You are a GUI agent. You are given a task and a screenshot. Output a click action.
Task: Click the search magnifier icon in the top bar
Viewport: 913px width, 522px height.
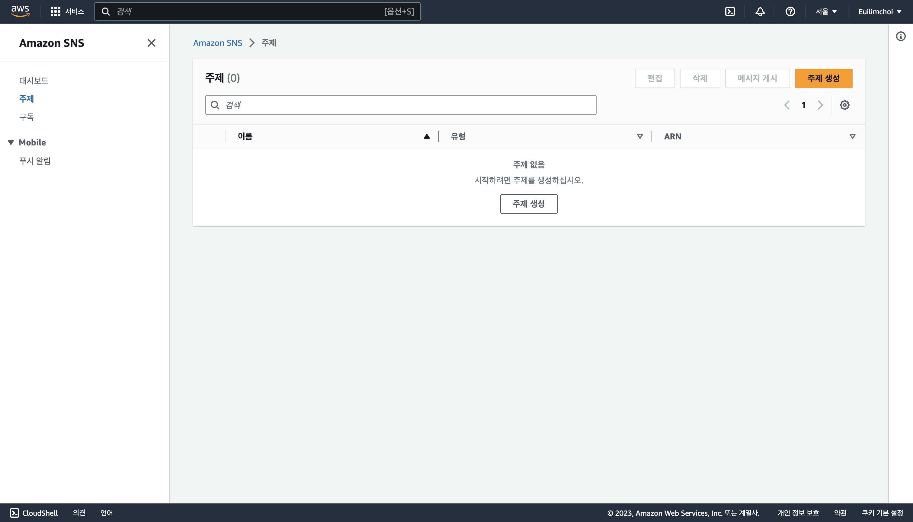pyautogui.click(x=105, y=11)
